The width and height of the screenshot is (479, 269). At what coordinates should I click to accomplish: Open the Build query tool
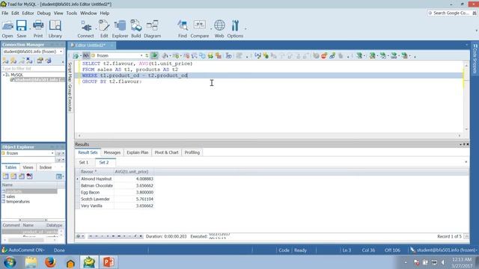[136, 29]
